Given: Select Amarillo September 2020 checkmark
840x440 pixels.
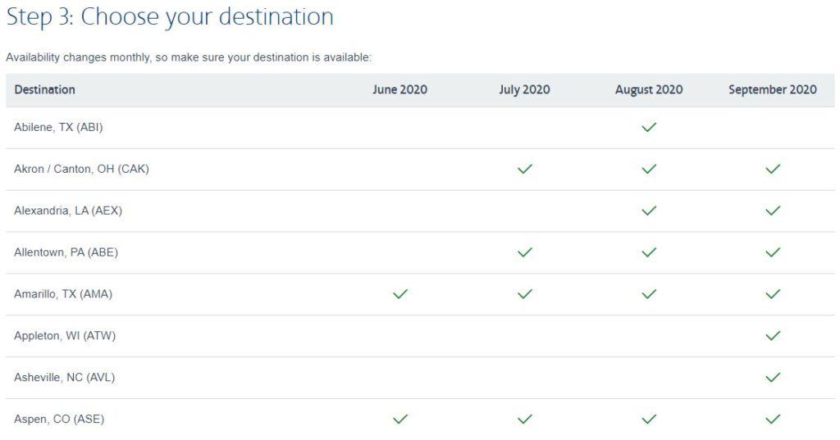Looking at the screenshot, I should pos(773,294).
